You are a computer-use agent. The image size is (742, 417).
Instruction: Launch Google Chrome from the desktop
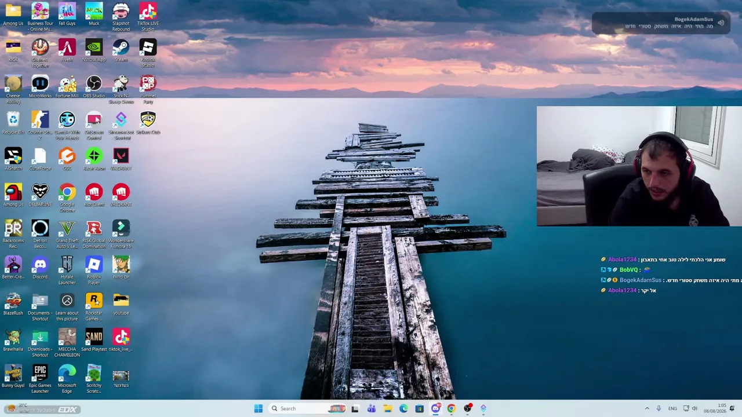click(67, 198)
